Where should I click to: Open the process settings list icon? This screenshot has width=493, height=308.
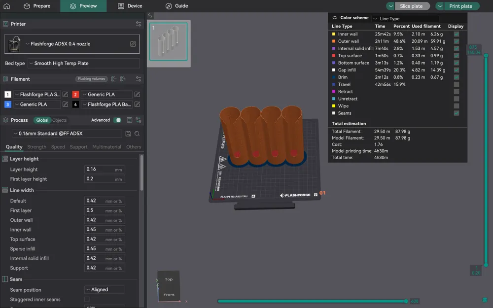(129, 120)
